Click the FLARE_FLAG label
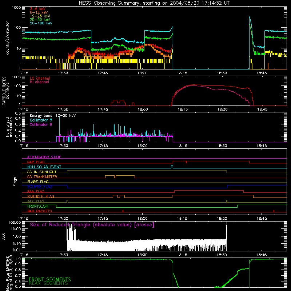The width and height of the screenshot is (291, 291). tap(38, 182)
